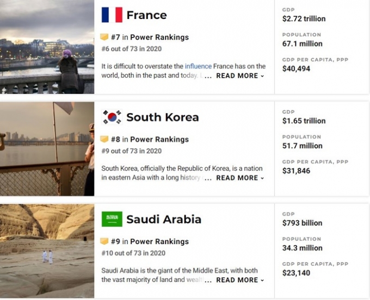Screen dimensions: 370x300
Task: Open the France country title
Action: [x=146, y=15]
